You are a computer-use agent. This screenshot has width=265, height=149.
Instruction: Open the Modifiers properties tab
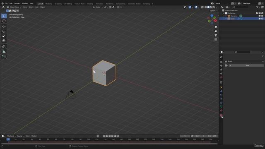(221, 91)
